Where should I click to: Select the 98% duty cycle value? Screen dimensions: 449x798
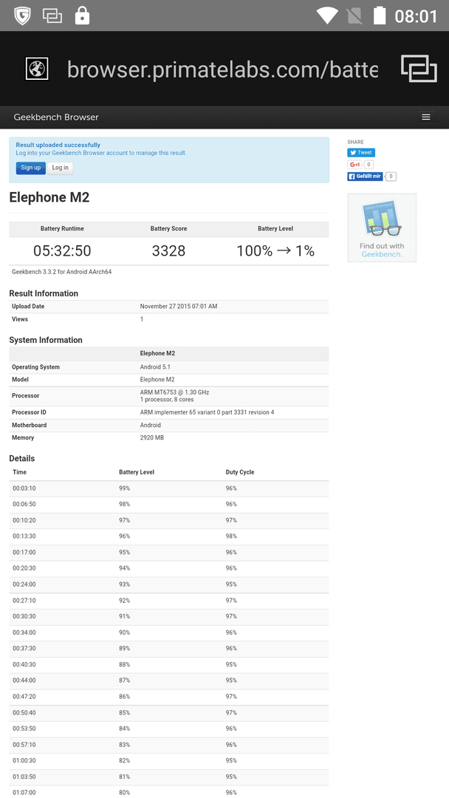click(x=231, y=536)
